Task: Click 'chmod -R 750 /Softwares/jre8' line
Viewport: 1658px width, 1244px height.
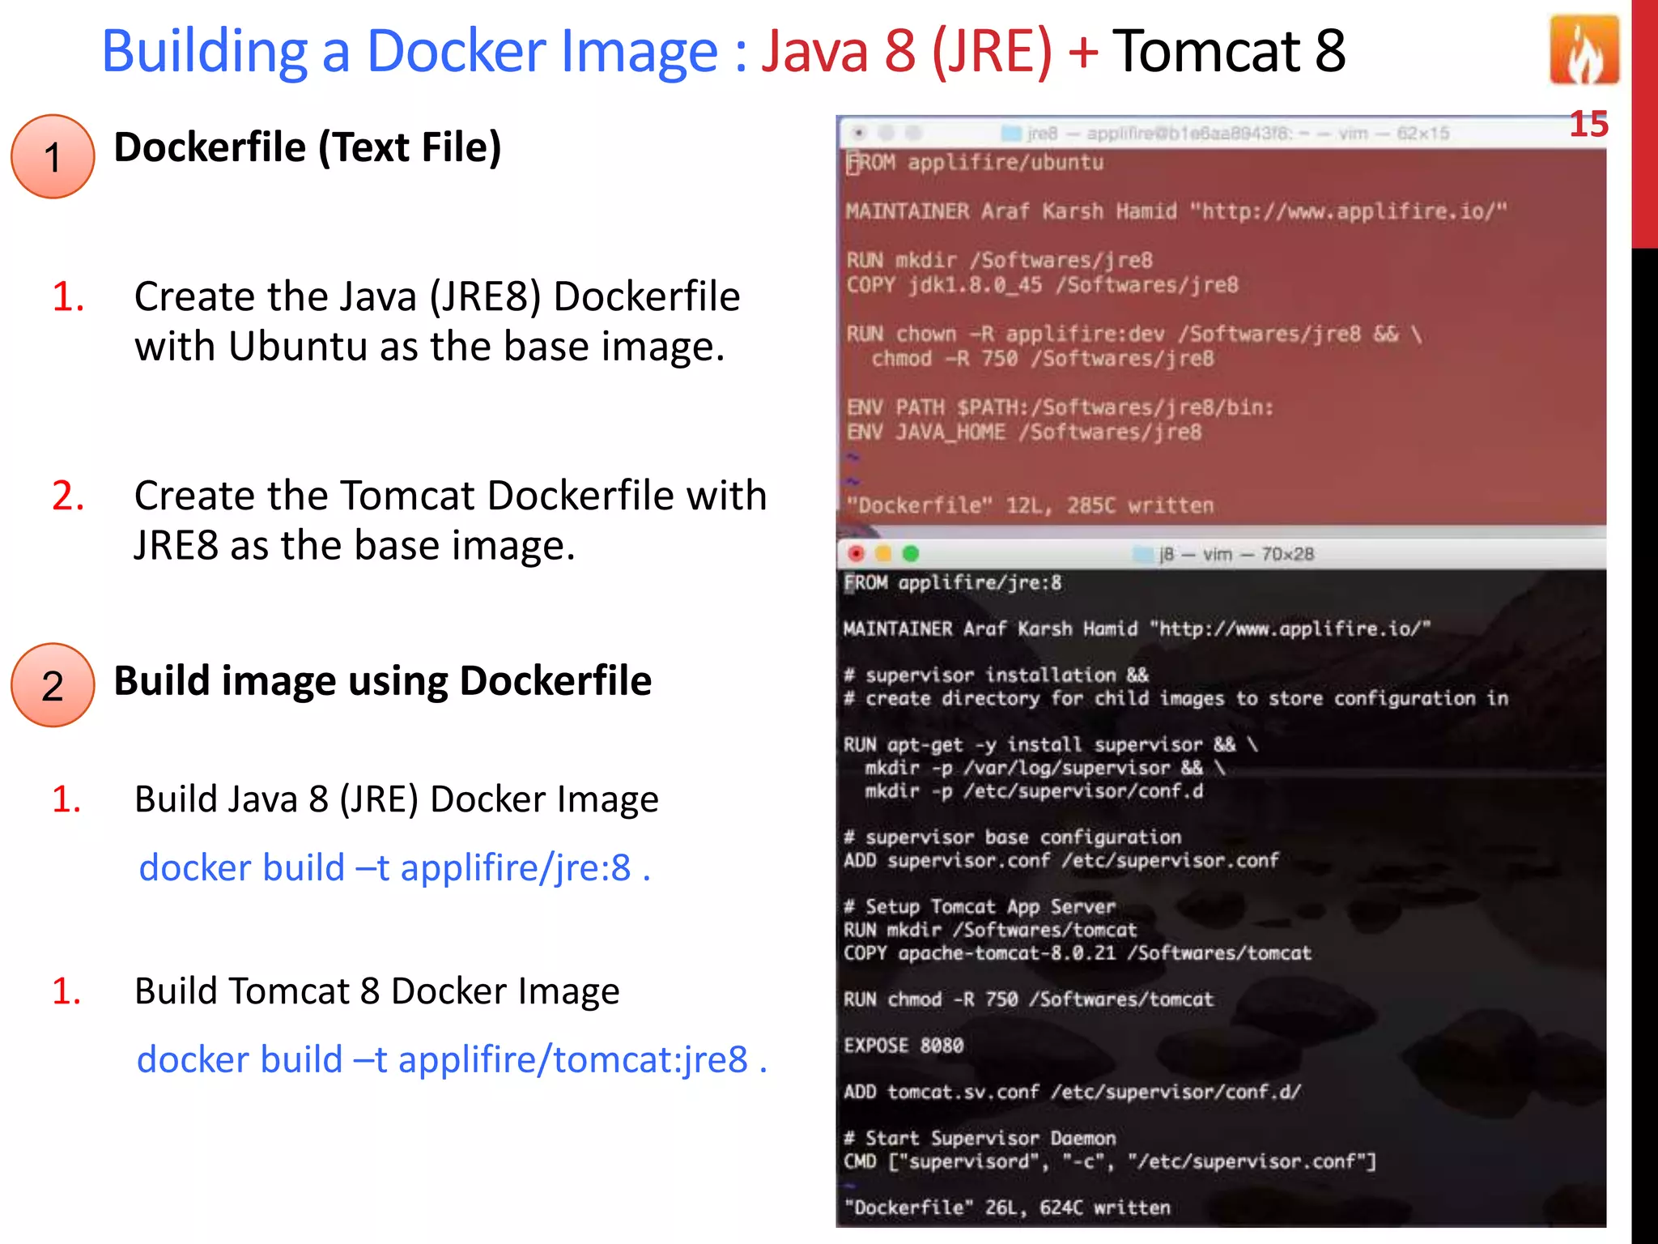Action: coord(1043,359)
